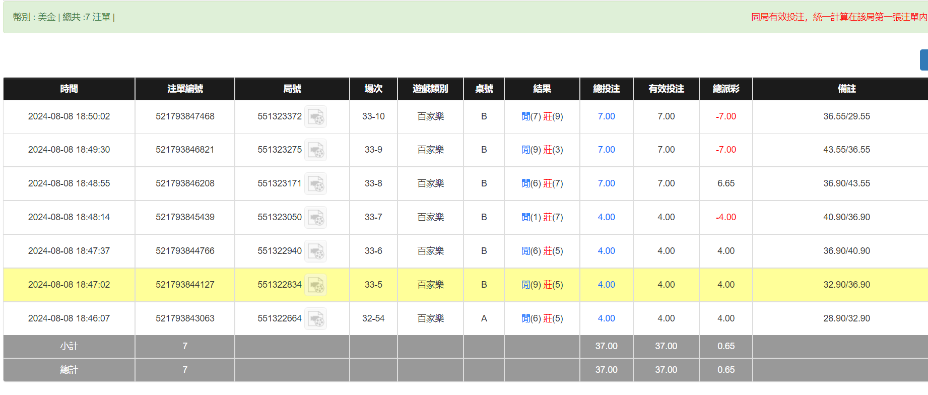Click the 總投注 column header

coord(606,89)
